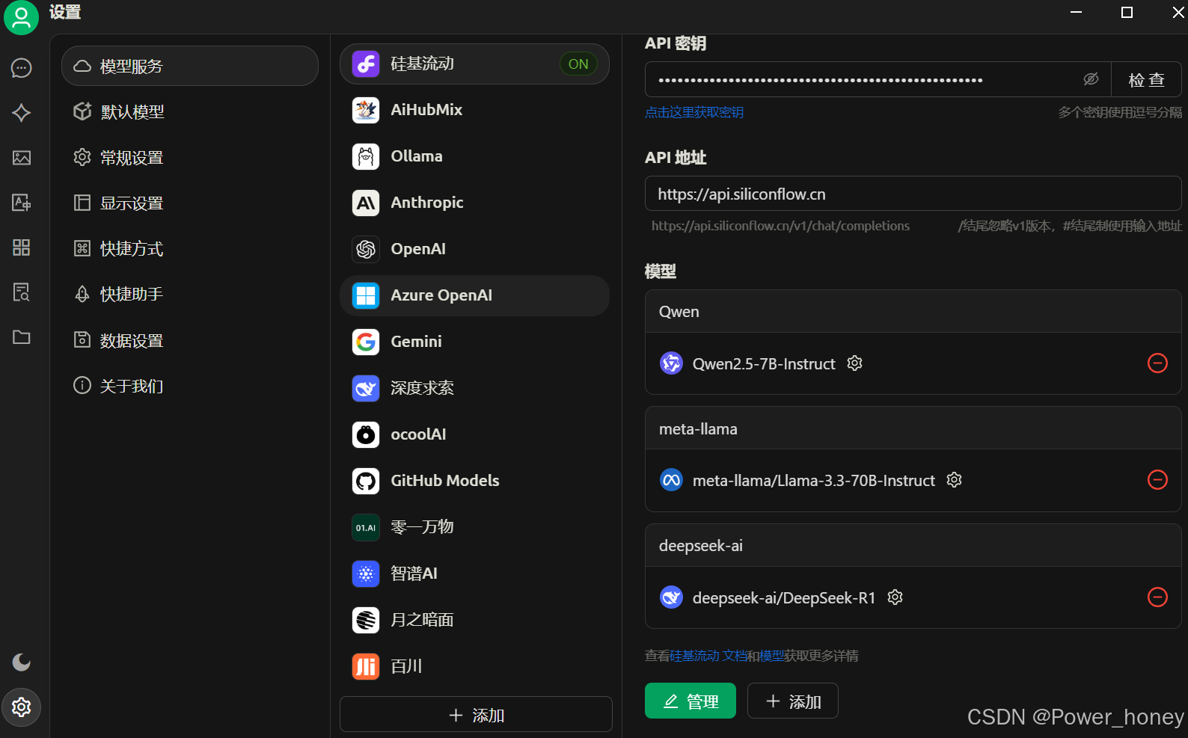Open the knowledge base sidebar icon
This screenshot has width=1188, height=738.
pyautogui.click(x=22, y=292)
